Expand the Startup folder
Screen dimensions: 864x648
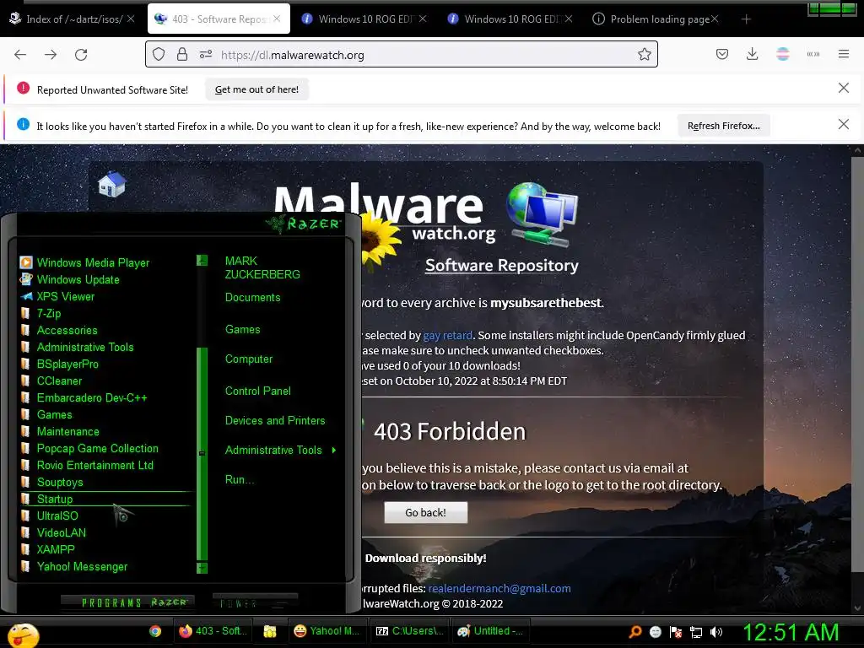point(55,499)
